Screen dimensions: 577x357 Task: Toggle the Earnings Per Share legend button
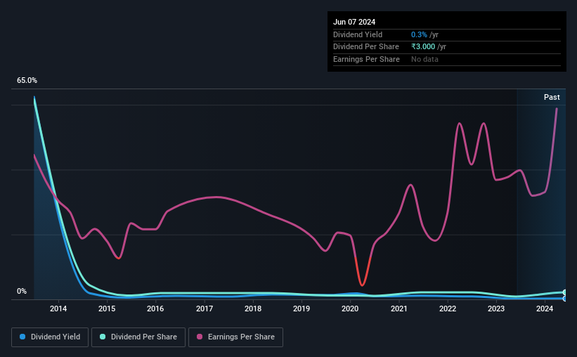[235, 337]
